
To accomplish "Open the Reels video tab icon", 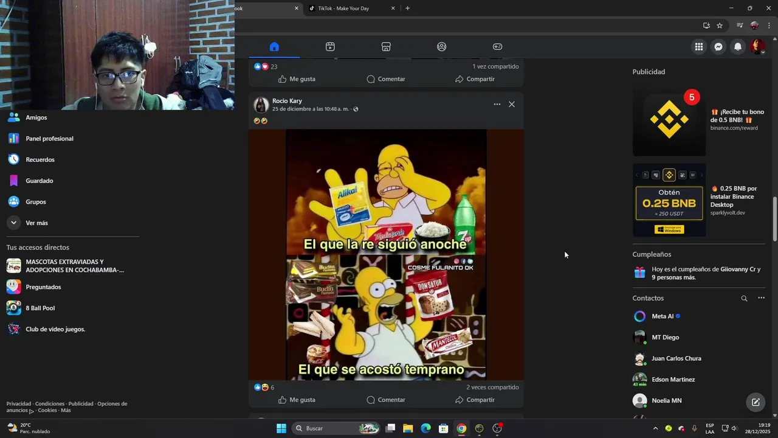I will [330, 47].
